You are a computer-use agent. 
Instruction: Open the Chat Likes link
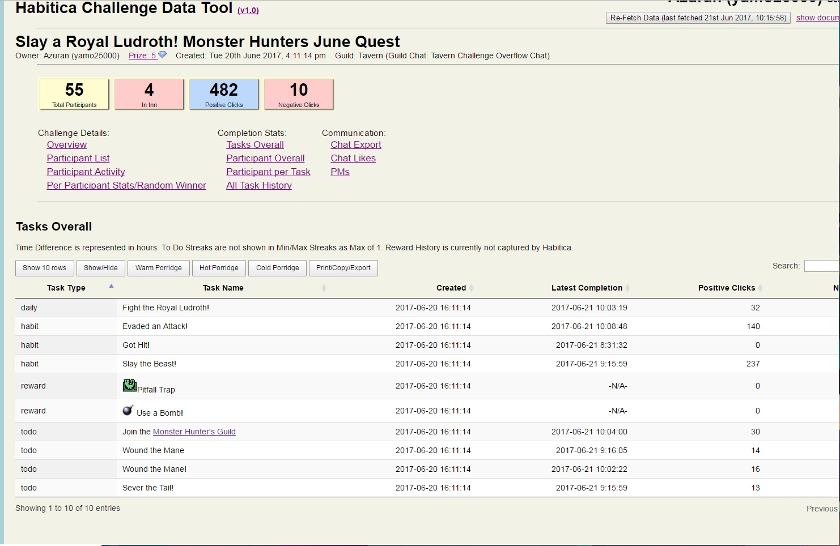click(x=353, y=158)
